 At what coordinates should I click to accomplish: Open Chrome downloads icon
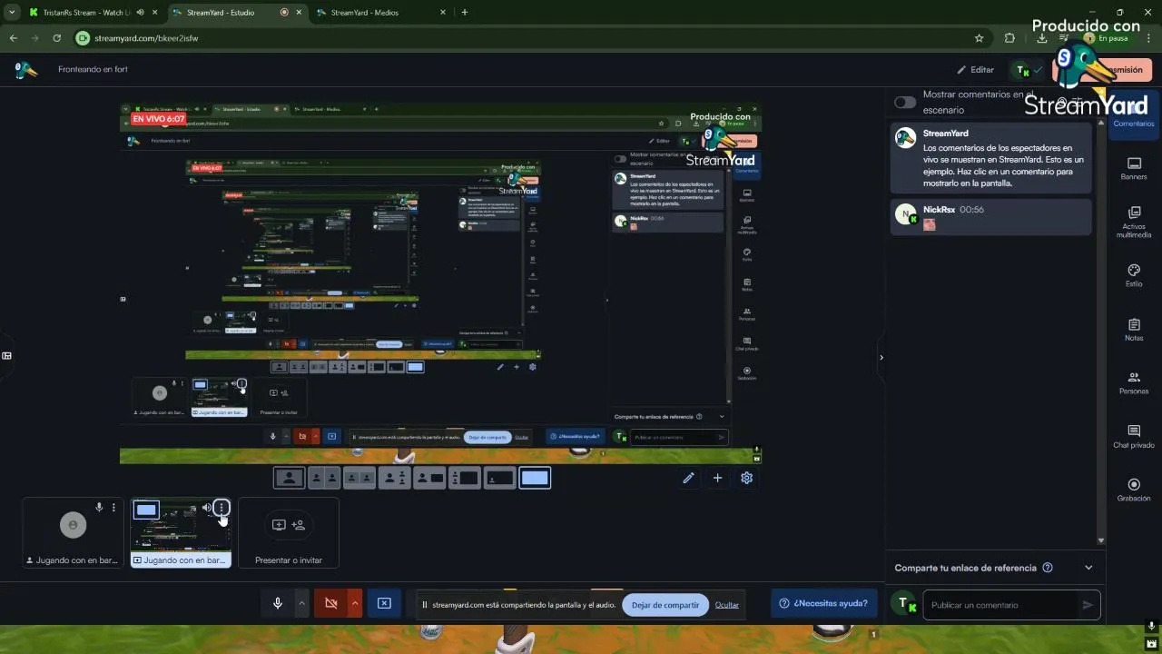click(x=1041, y=38)
